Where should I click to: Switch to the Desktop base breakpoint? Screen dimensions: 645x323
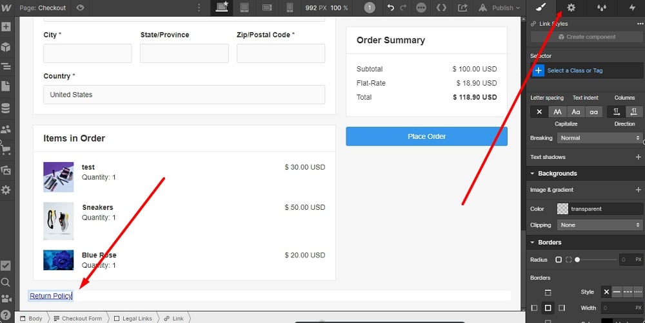222,7
